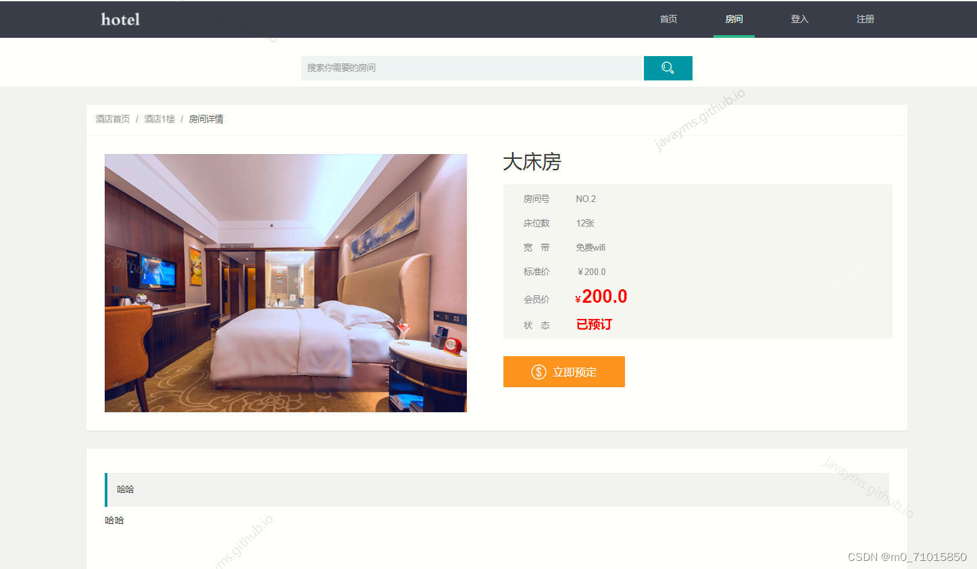This screenshot has height=569, width=977.
Task: Click the hotel logo in header
Action: [120, 20]
